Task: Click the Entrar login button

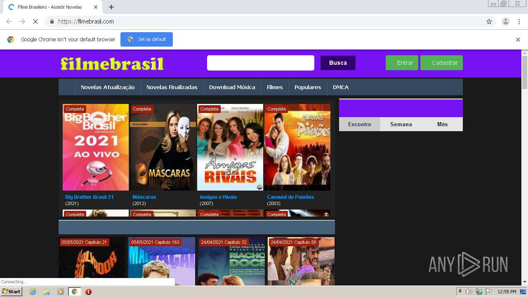Action: tap(402, 63)
